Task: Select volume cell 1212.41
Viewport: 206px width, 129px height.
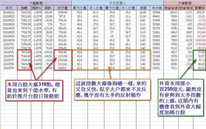Action: click(x=62, y=64)
